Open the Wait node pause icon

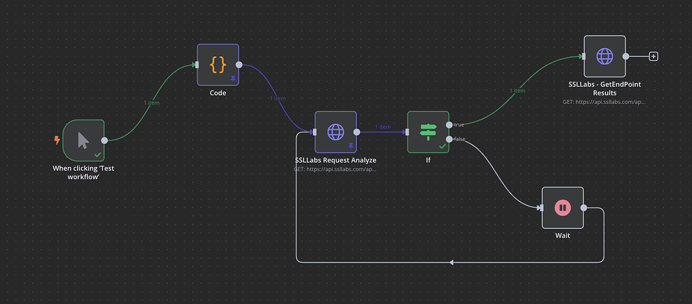(563, 208)
